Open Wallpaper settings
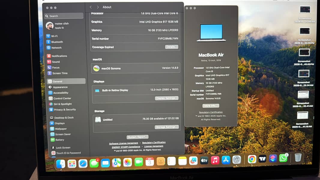 click(59, 129)
